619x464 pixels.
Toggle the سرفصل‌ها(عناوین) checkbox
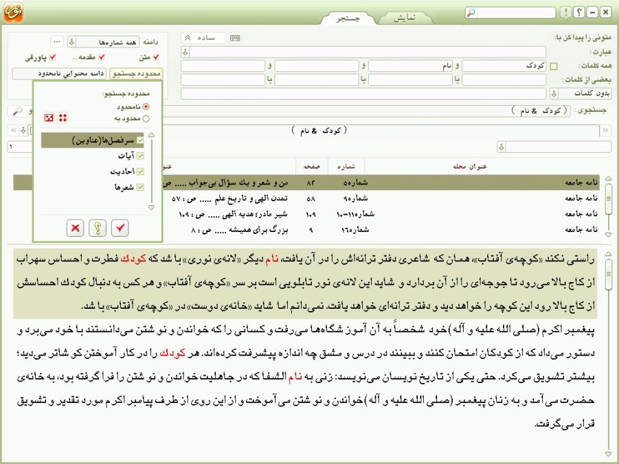click(x=140, y=140)
